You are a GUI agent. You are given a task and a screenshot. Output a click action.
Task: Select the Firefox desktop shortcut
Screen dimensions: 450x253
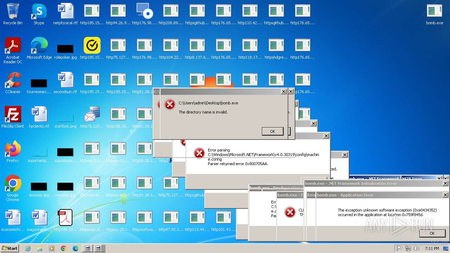(x=13, y=152)
